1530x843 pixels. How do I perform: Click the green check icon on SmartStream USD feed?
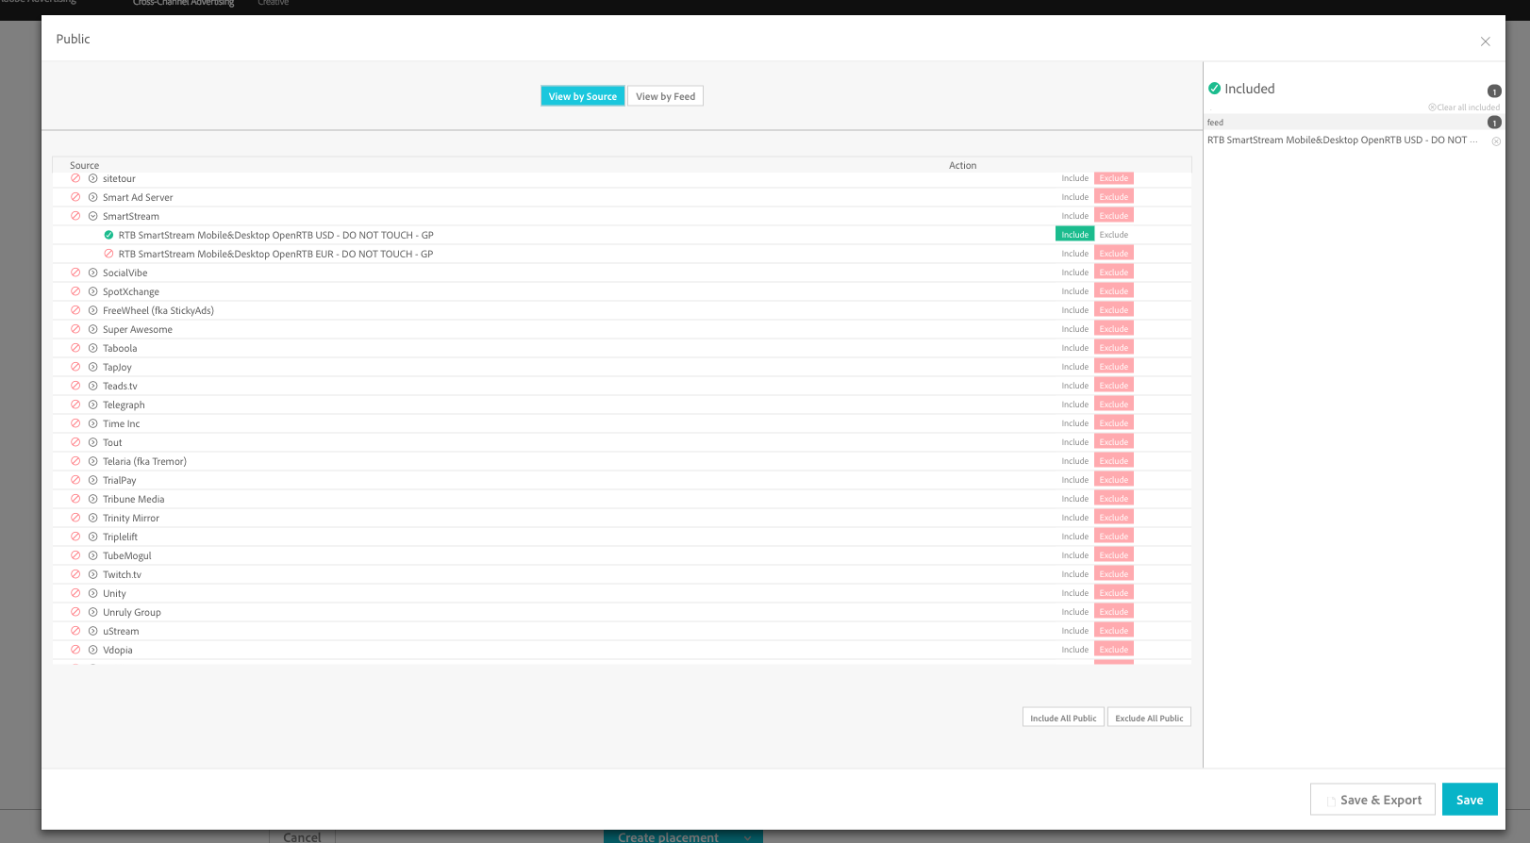tap(108, 235)
